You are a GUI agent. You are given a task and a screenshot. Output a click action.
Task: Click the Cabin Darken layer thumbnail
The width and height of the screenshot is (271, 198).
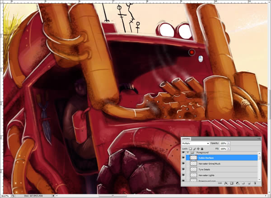coord(193,157)
